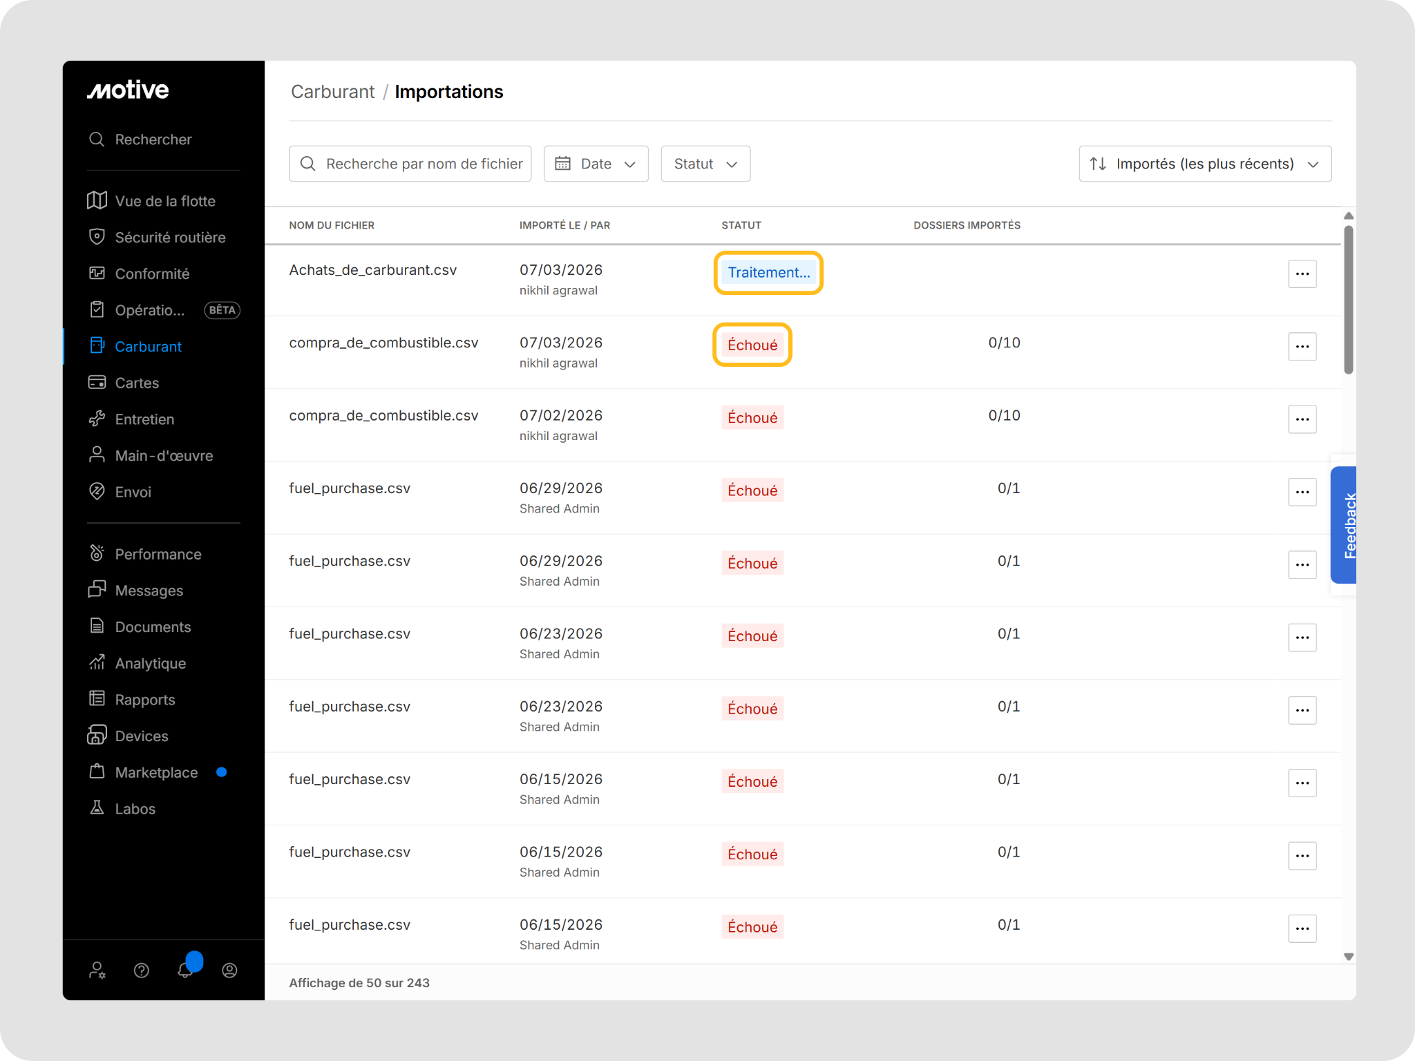Open Rapports in the sidebar
The height and width of the screenshot is (1061, 1415).
[145, 700]
